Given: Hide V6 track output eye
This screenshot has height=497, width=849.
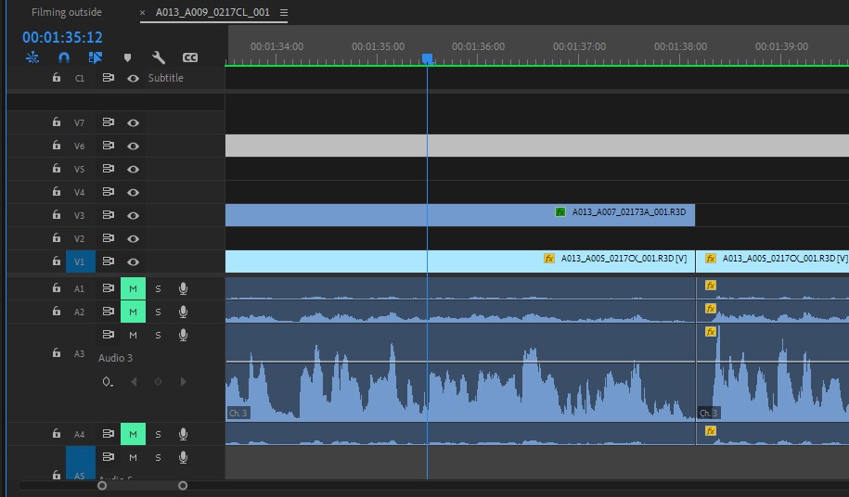Looking at the screenshot, I should point(133,146).
